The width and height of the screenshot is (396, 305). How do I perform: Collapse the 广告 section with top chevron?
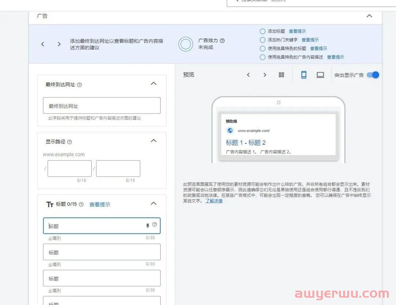tap(369, 16)
